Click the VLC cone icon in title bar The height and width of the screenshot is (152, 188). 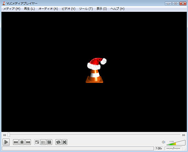tap(4, 3)
